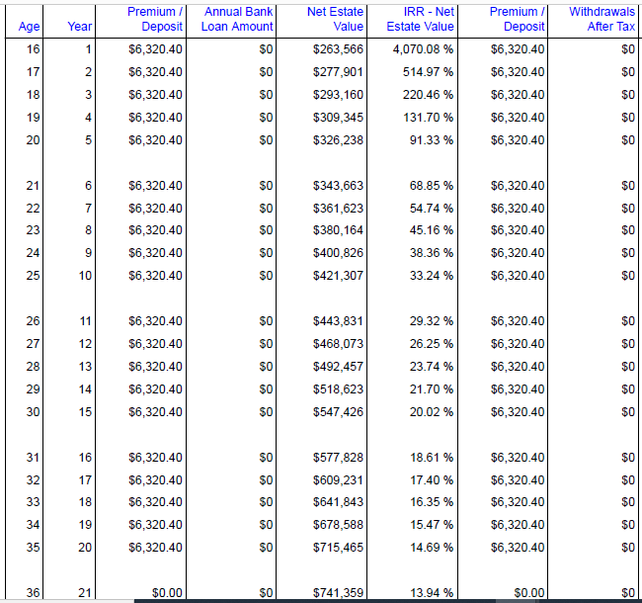
Task: Click the 68.85 % cell
Action: (x=432, y=186)
